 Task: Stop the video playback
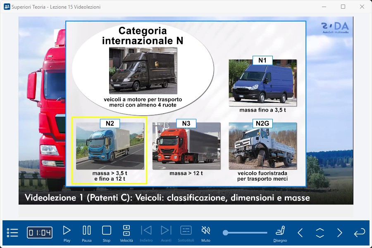tap(107, 233)
